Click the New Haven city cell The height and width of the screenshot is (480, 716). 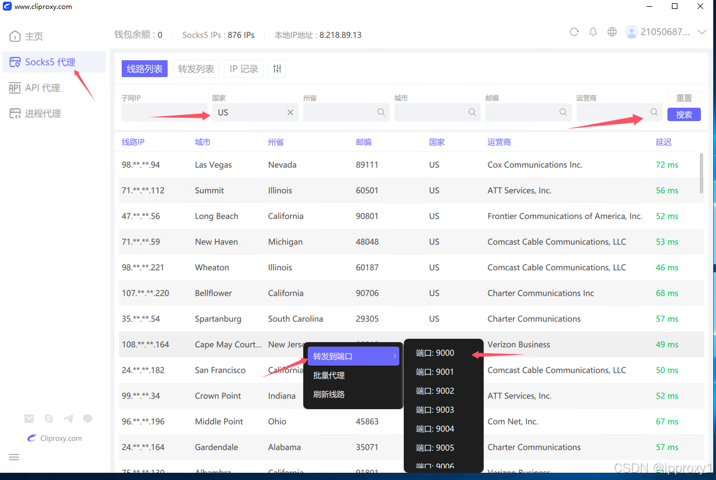pos(216,242)
